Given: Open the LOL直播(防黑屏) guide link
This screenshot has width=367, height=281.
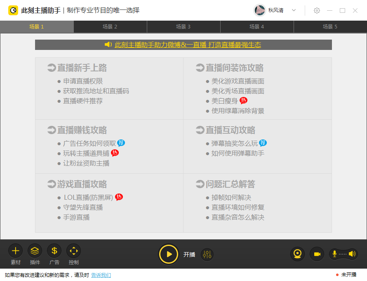Looking at the screenshot, I should 88,197.
